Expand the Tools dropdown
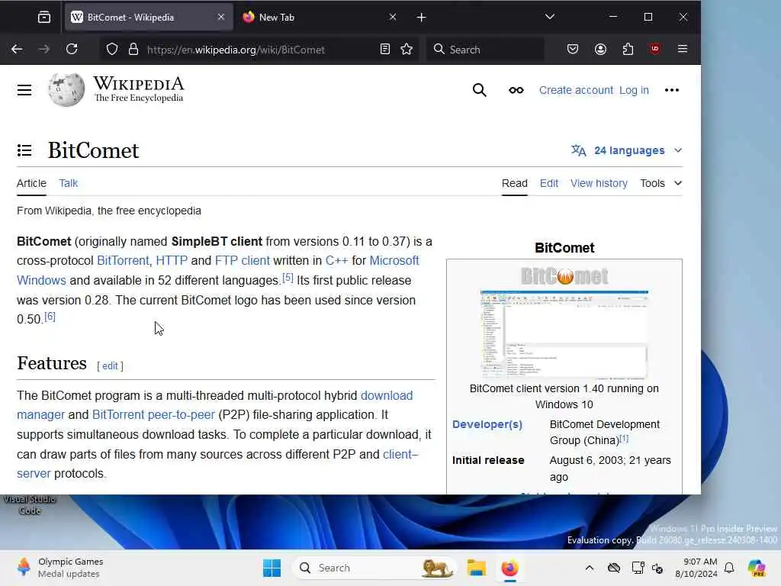The height and width of the screenshot is (586, 781). 661,183
